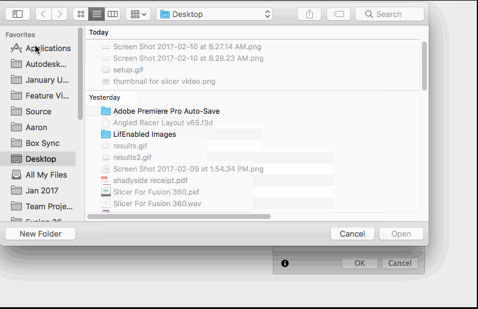This screenshot has height=309, width=478.
Task: Go back with the left arrow
Action: click(43, 14)
